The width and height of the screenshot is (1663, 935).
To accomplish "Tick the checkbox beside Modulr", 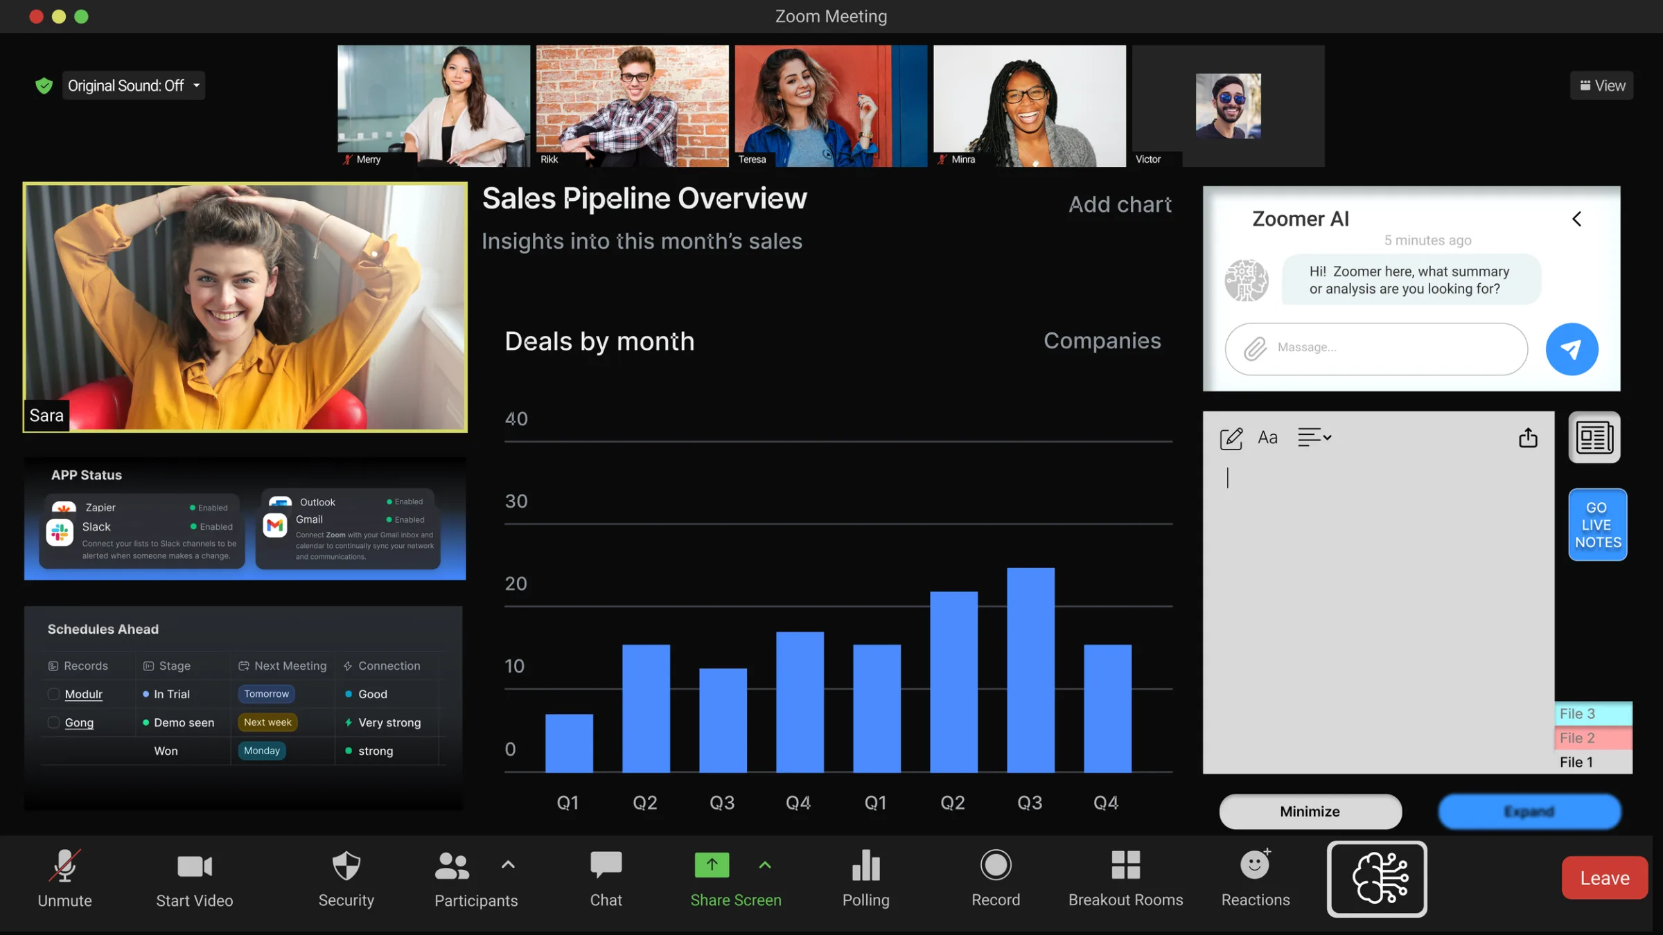I will click(x=53, y=694).
